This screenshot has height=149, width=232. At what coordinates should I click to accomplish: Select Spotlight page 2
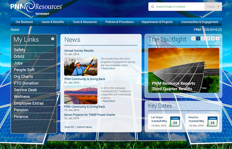pyautogui.click(x=203, y=38)
